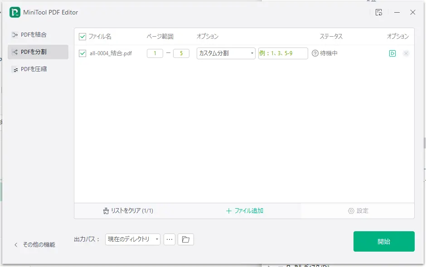The height and width of the screenshot is (267, 426).
Task: Browse output path via the three-dots button
Action: click(x=169, y=239)
